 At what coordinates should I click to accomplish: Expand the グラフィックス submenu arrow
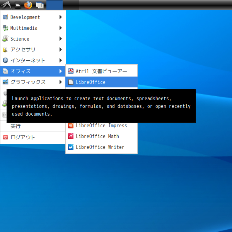(x=61, y=82)
